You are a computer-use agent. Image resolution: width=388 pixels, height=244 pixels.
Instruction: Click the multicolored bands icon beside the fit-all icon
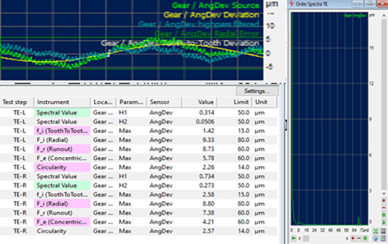point(383,231)
